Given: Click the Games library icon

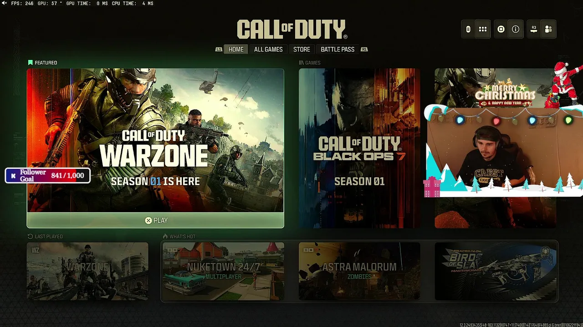Looking at the screenshot, I should click(x=301, y=63).
